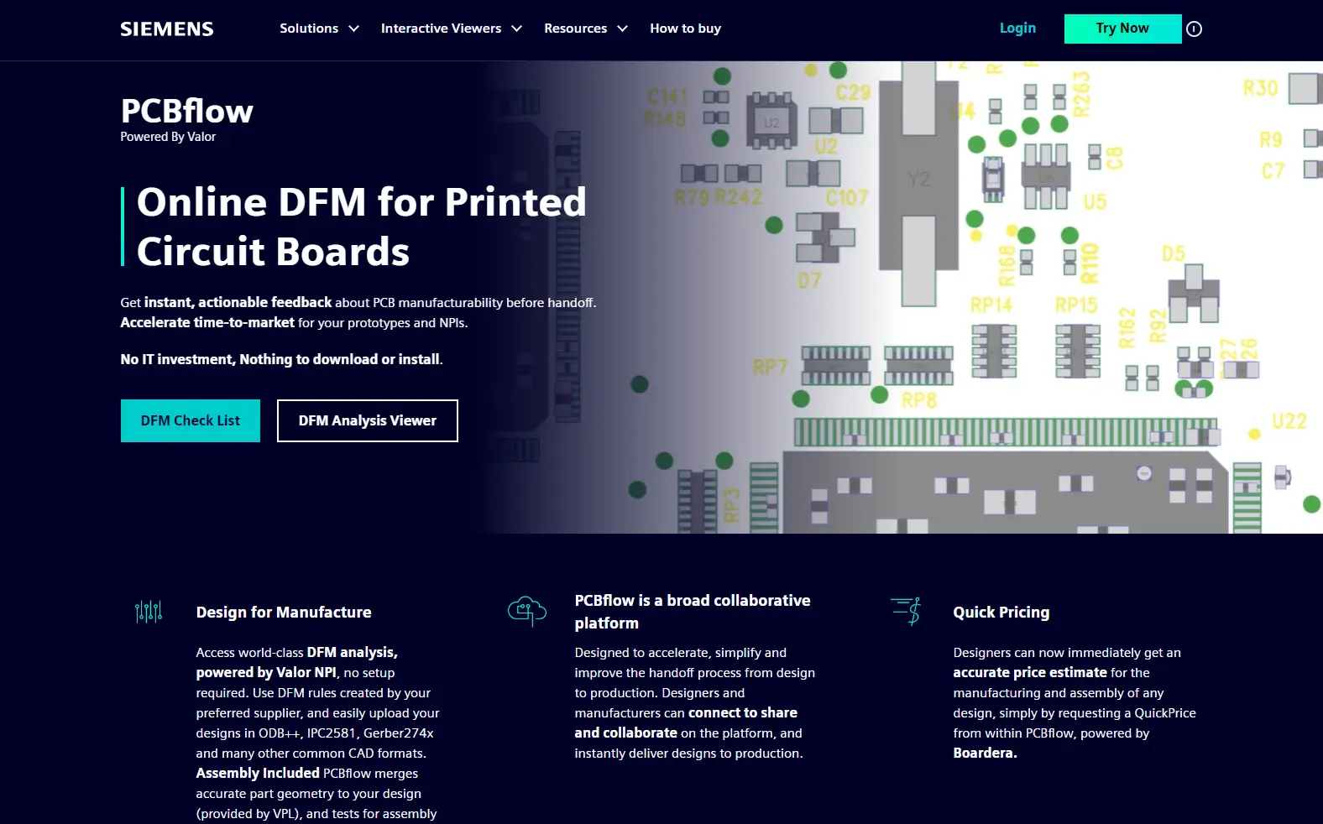1323x824 pixels.
Task: Open the Resources dropdown chevron
Action: [623, 29]
